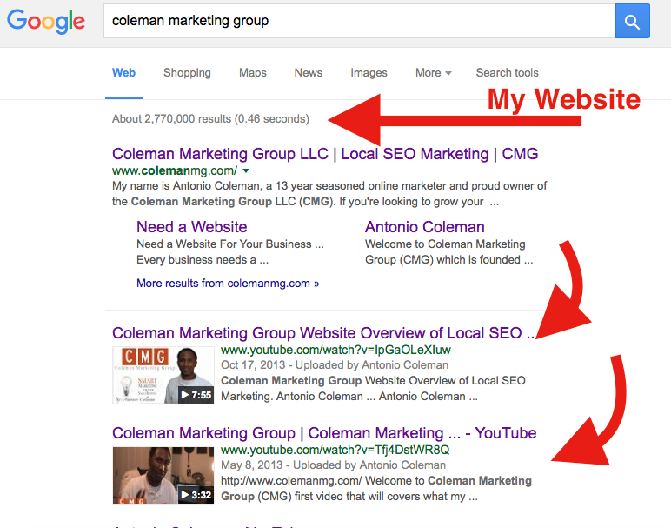Viewport: 671px width, 528px height.
Task: Click Need a Website For Your Business snippet
Action: pyautogui.click(x=230, y=251)
